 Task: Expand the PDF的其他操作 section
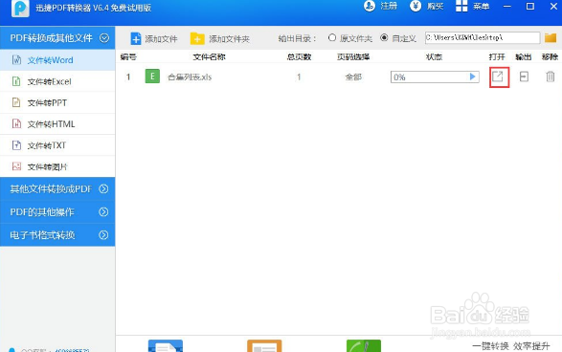(x=103, y=212)
